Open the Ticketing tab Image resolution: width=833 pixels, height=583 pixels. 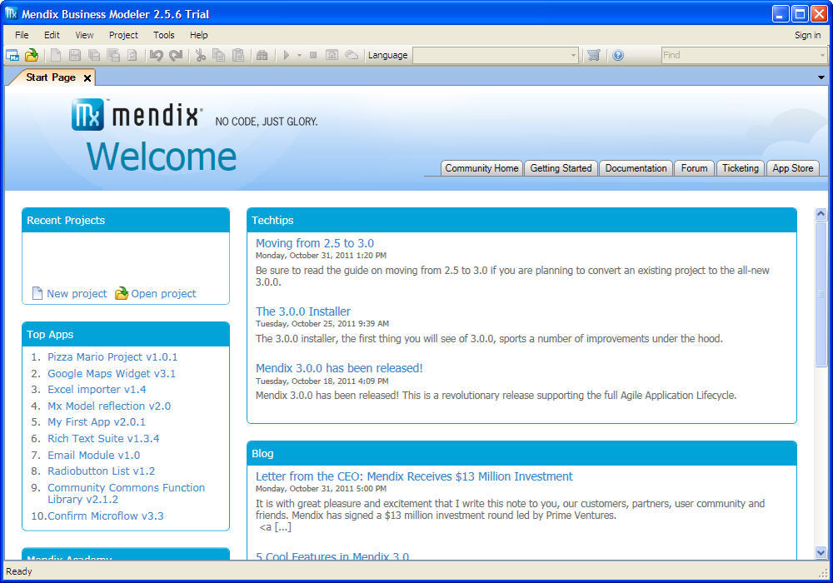(x=741, y=168)
